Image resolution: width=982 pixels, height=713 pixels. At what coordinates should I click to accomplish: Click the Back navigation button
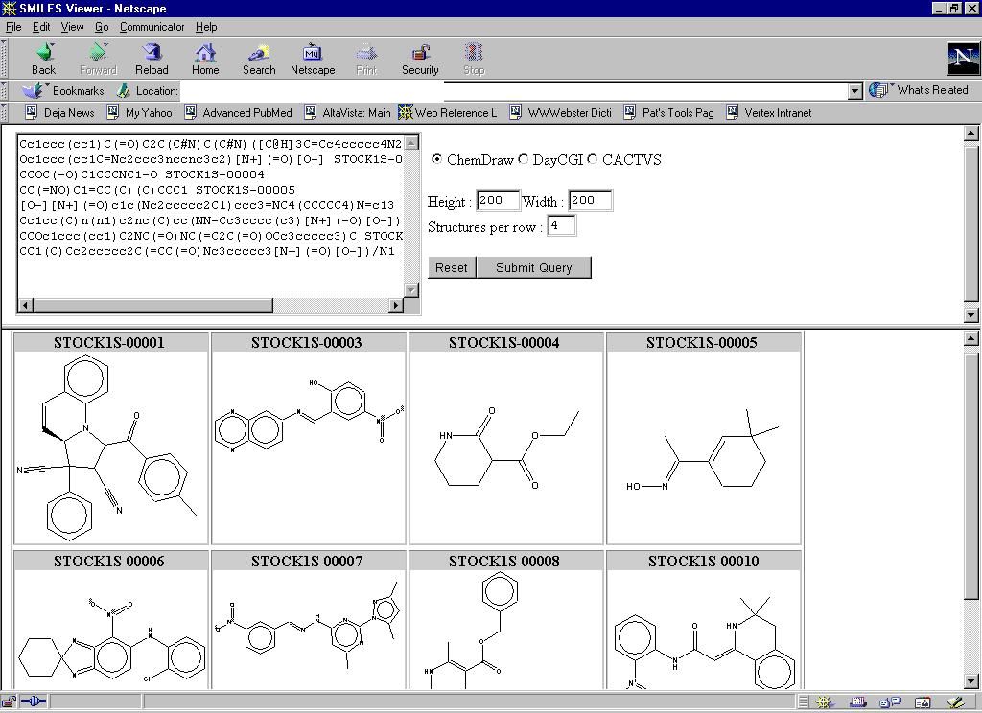(44, 58)
